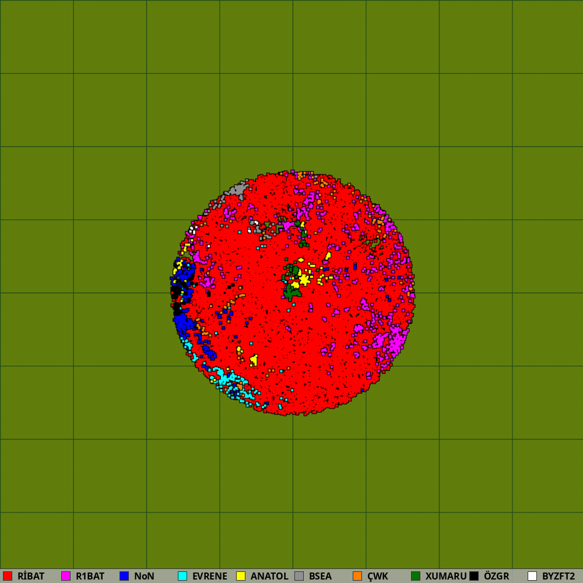Screen dimensions: 583x583
Task: Select the ANATOL legend label
Action: point(269,576)
